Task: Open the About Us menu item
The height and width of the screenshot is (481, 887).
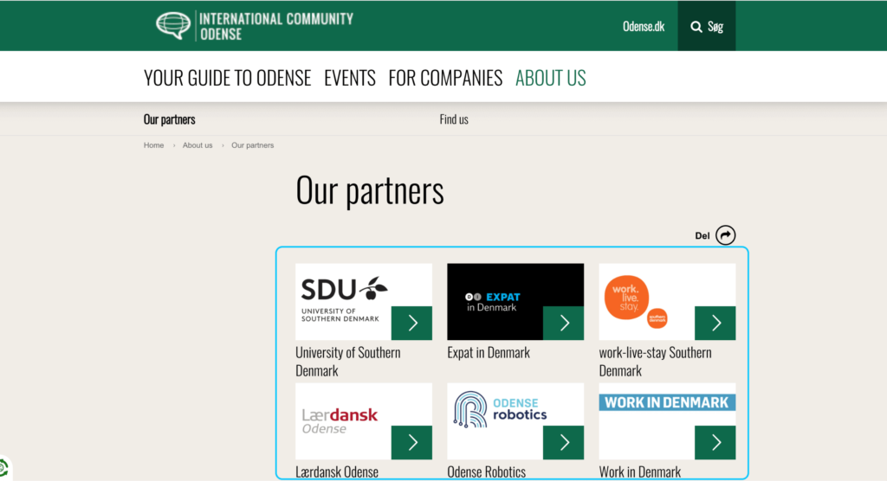Action: click(x=550, y=78)
